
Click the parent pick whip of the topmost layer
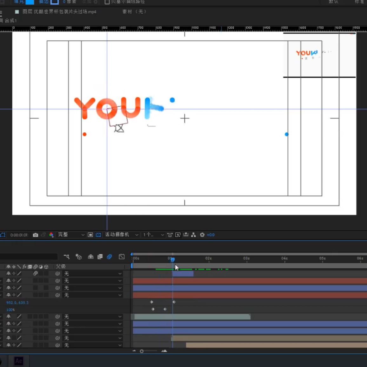(x=57, y=273)
